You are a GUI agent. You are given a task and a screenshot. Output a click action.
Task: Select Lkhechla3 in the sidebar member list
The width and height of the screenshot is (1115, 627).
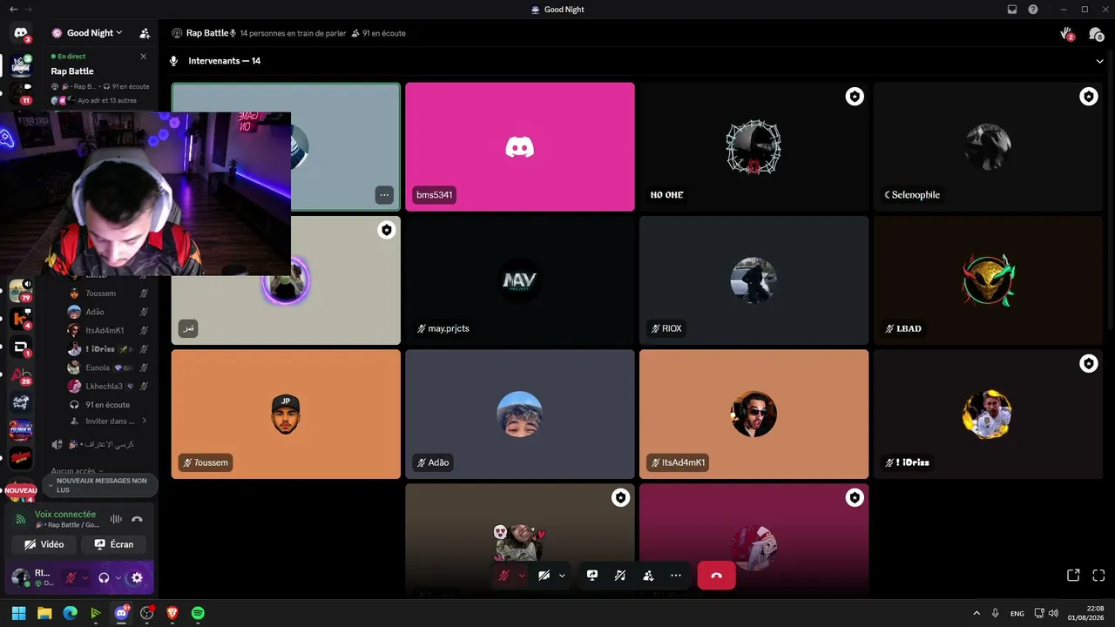[x=108, y=386]
